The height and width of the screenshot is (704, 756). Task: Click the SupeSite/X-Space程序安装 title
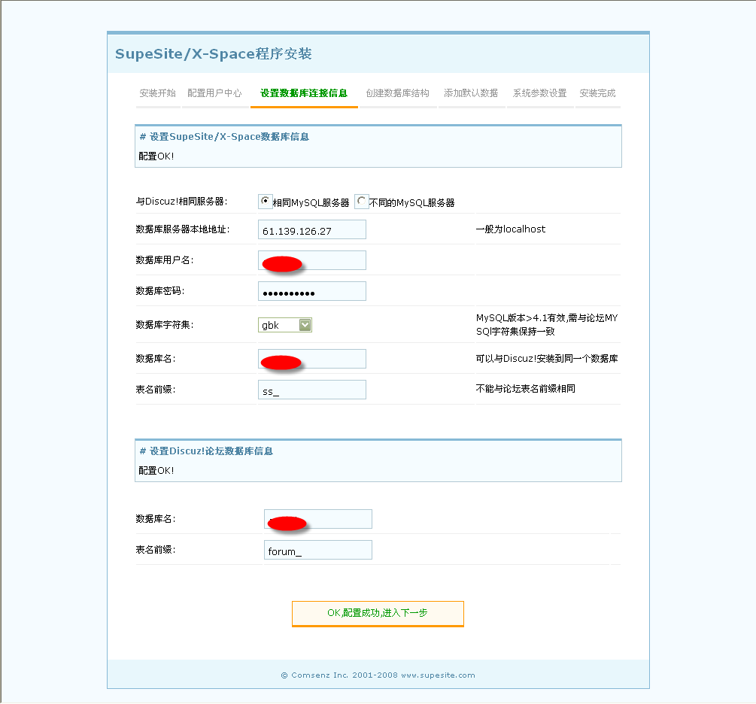214,53
